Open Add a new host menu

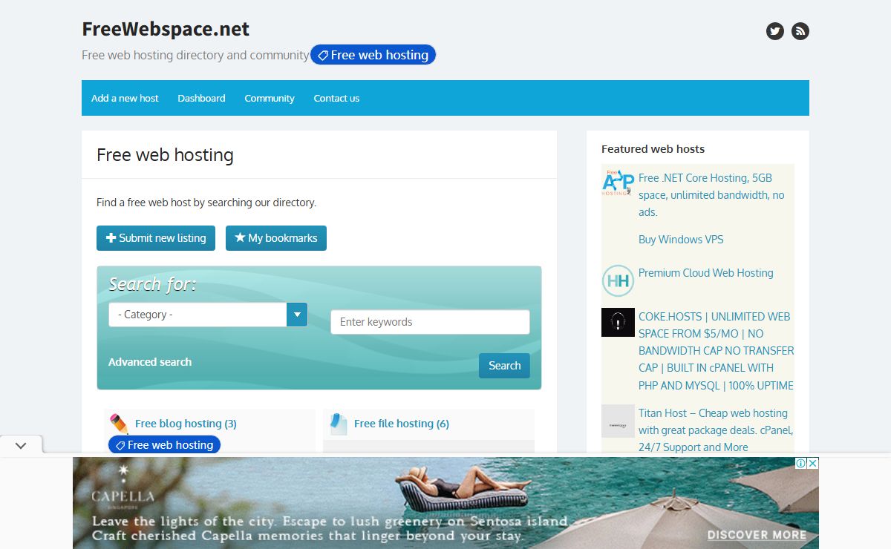pos(125,98)
